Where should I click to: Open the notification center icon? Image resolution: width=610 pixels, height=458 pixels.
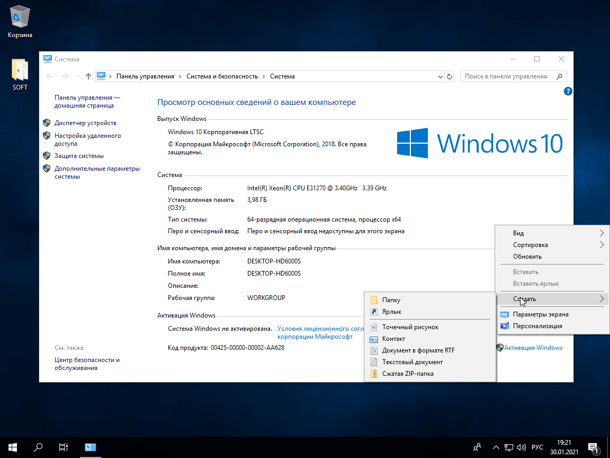pos(593,448)
